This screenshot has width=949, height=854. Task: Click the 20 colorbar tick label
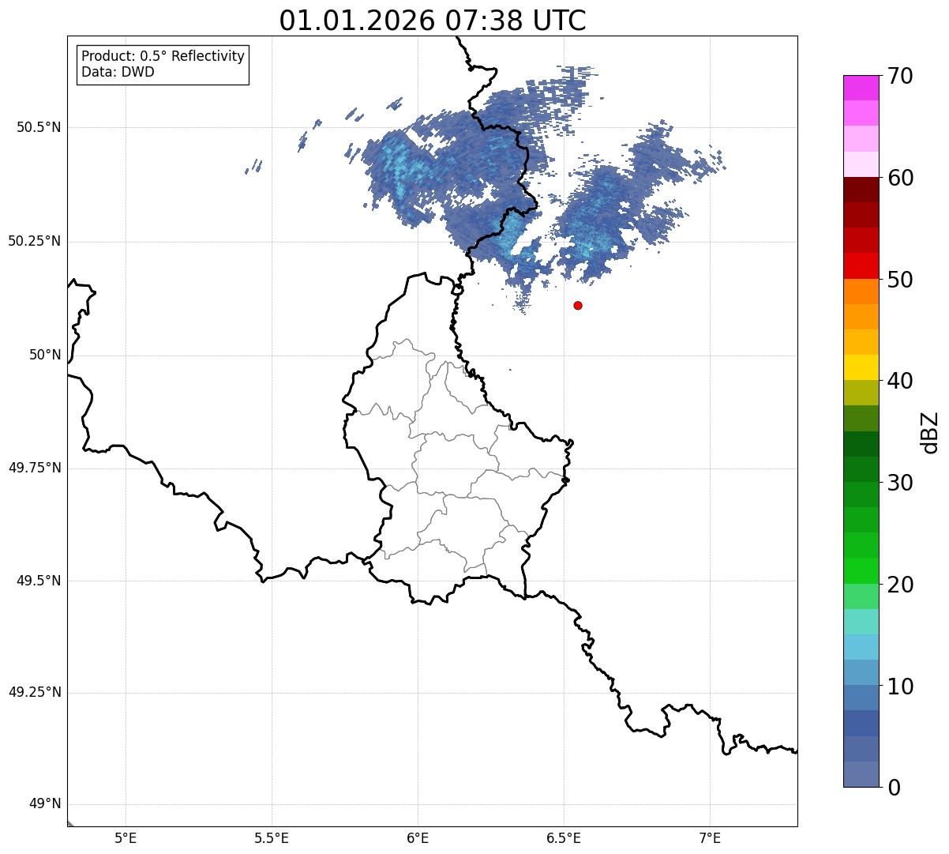[899, 585]
